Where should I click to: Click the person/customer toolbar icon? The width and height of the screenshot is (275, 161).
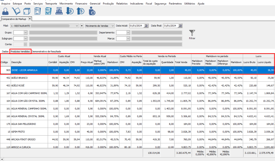click(x=5, y=11)
